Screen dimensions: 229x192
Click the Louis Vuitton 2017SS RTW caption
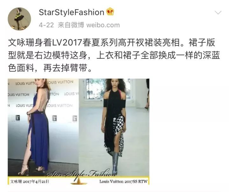coord(123,182)
